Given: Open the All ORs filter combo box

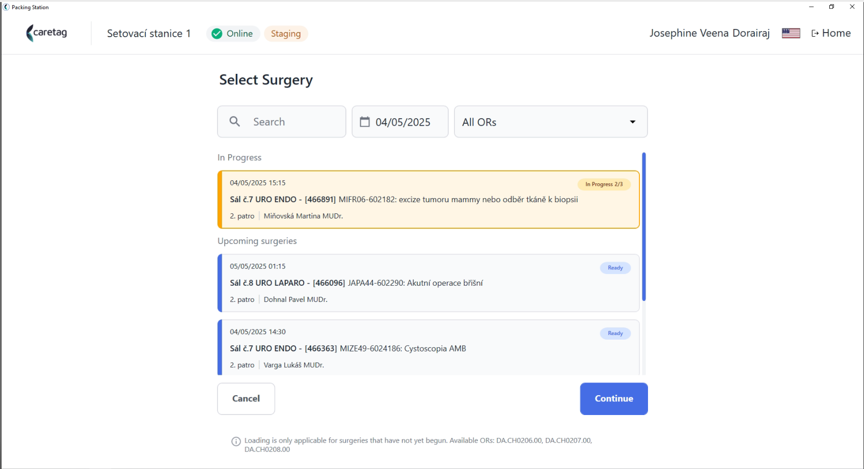Looking at the screenshot, I should [x=551, y=122].
